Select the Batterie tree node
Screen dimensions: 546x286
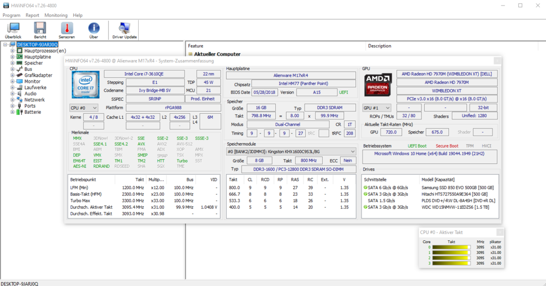[33, 112]
